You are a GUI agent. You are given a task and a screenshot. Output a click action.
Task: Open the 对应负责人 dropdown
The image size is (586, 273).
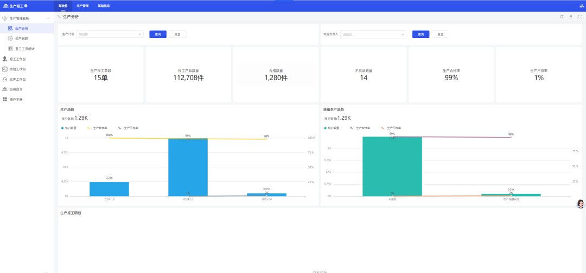(x=373, y=34)
